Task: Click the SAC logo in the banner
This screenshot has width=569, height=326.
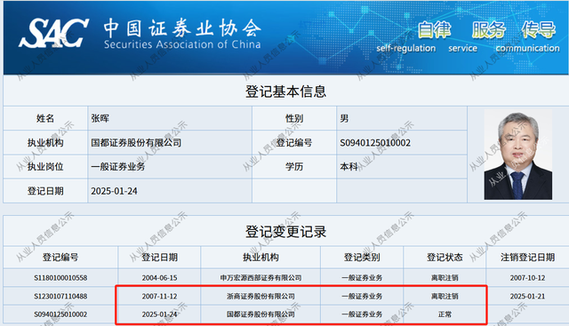Action: pos(53,33)
